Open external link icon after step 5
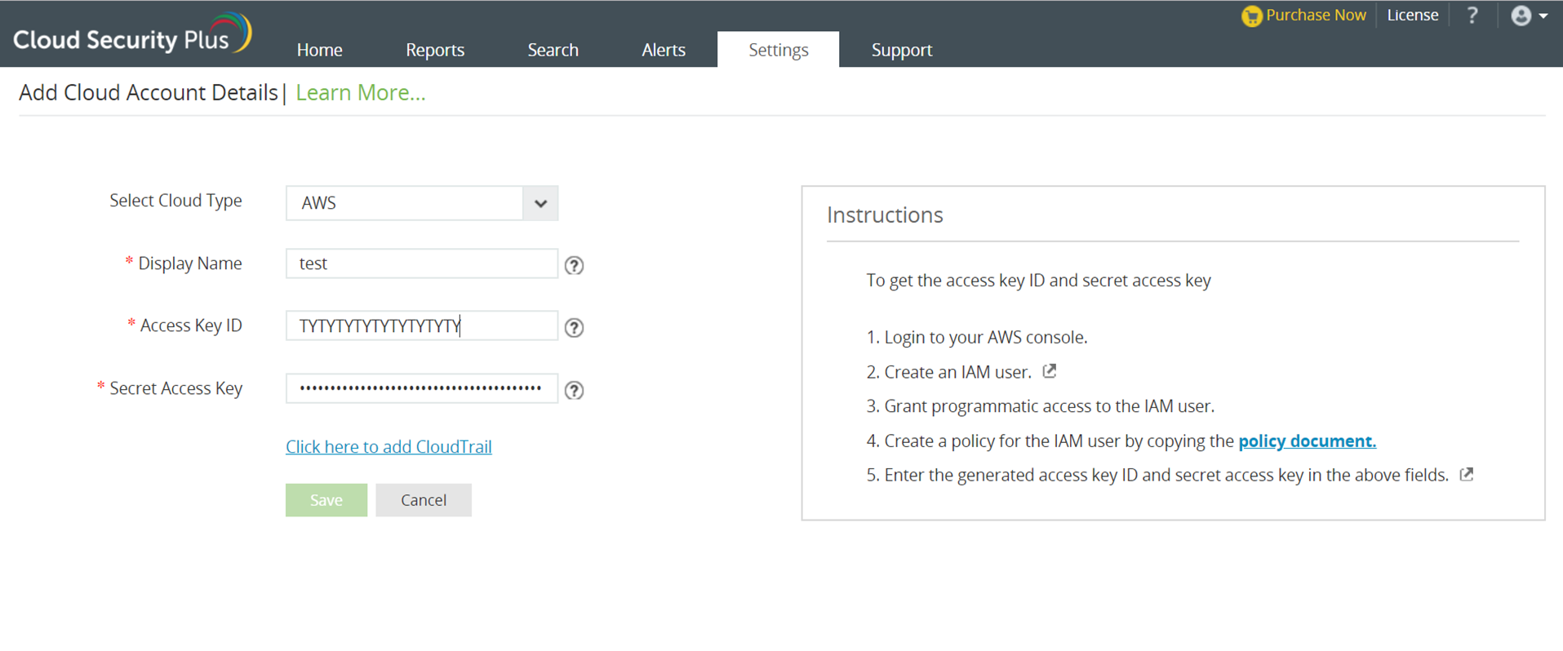This screenshot has height=651, width=1563. pos(1467,474)
